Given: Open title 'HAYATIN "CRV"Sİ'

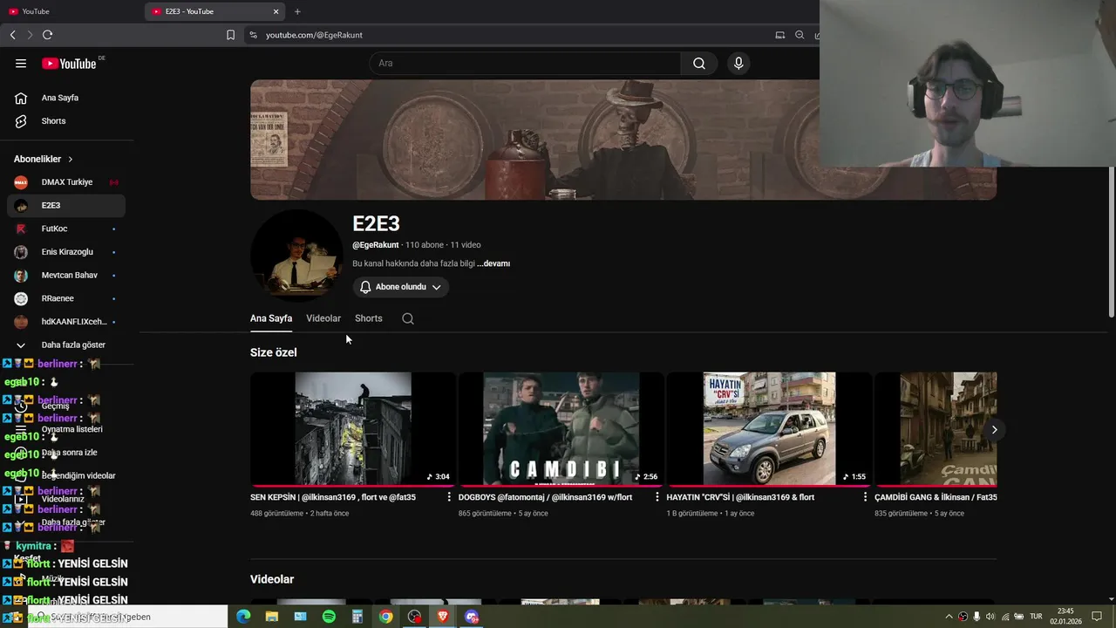Looking at the screenshot, I should pos(740,497).
